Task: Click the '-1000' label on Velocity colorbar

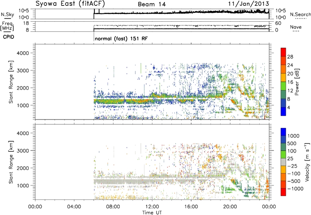Action: pyautogui.click(x=295, y=189)
